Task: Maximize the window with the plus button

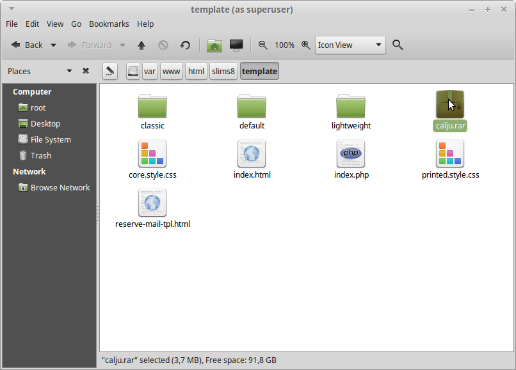Action: (x=488, y=10)
